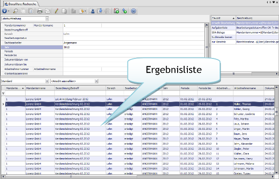Select the row for Walter, Clara
This screenshot has width=279, height=179.
tap(139, 154)
